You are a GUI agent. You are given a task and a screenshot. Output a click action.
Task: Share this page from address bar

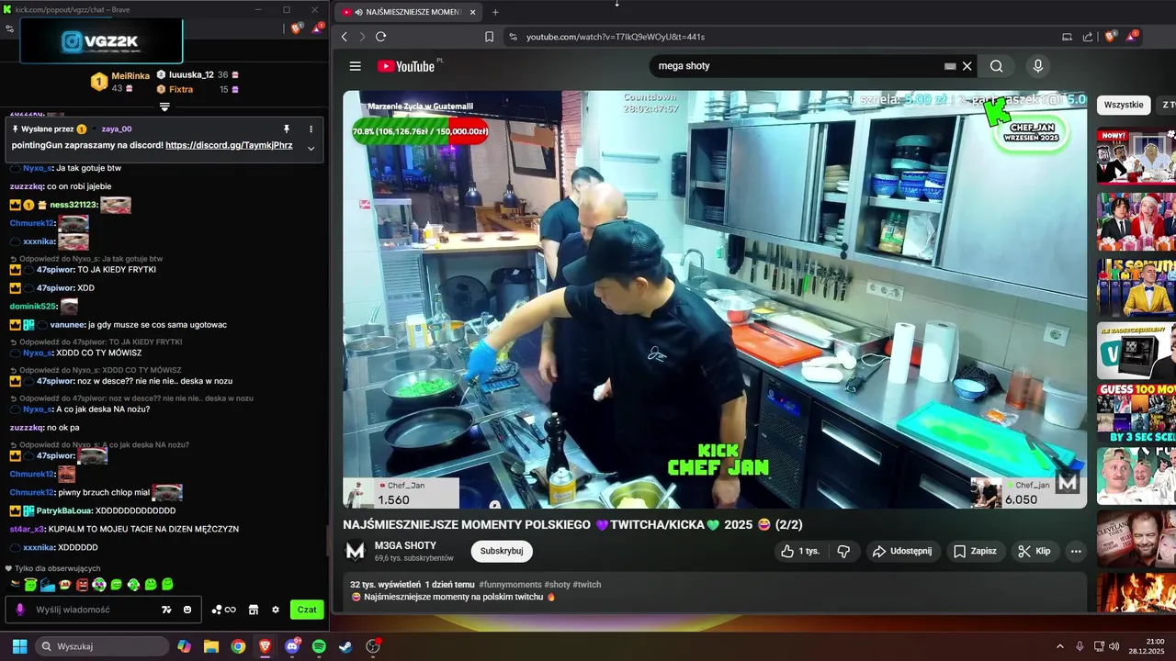(x=1088, y=37)
